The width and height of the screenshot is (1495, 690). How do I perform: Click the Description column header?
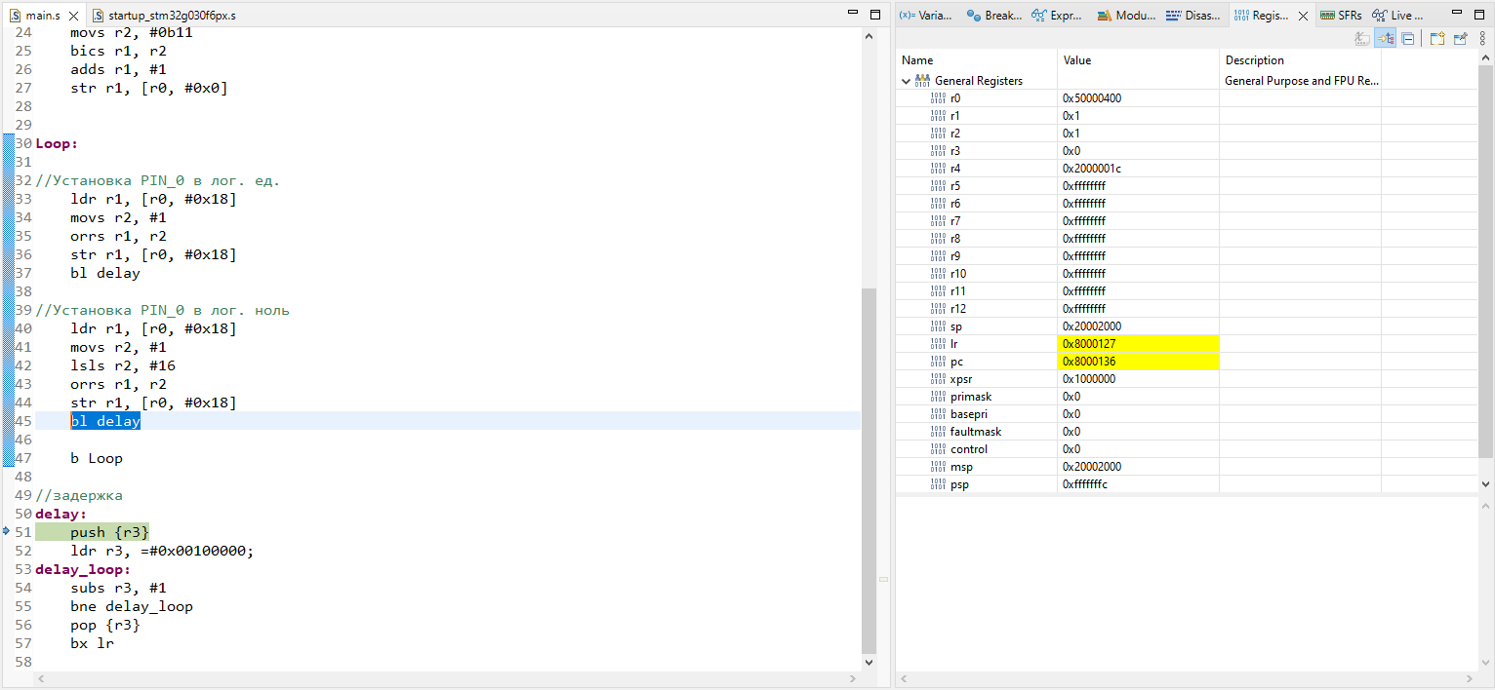coord(1300,60)
